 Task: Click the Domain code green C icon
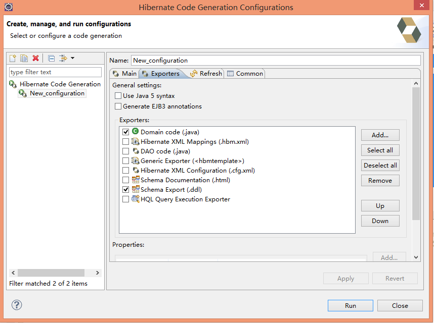click(x=136, y=131)
